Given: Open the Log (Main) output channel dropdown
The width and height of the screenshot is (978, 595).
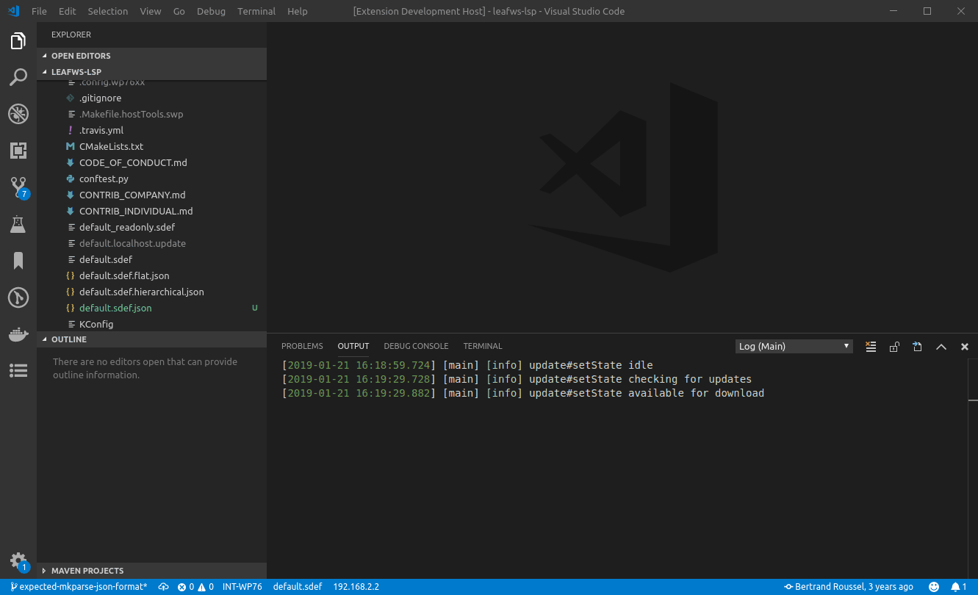Looking at the screenshot, I should point(794,346).
